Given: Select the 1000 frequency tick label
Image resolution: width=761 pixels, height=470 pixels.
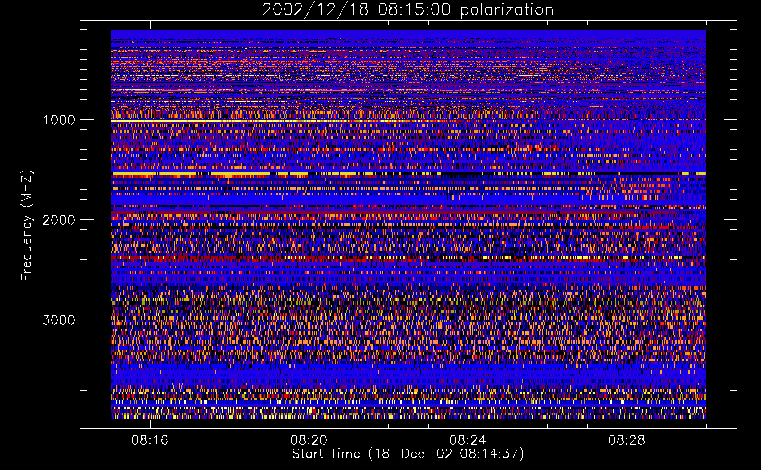Looking at the screenshot, I should (59, 120).
